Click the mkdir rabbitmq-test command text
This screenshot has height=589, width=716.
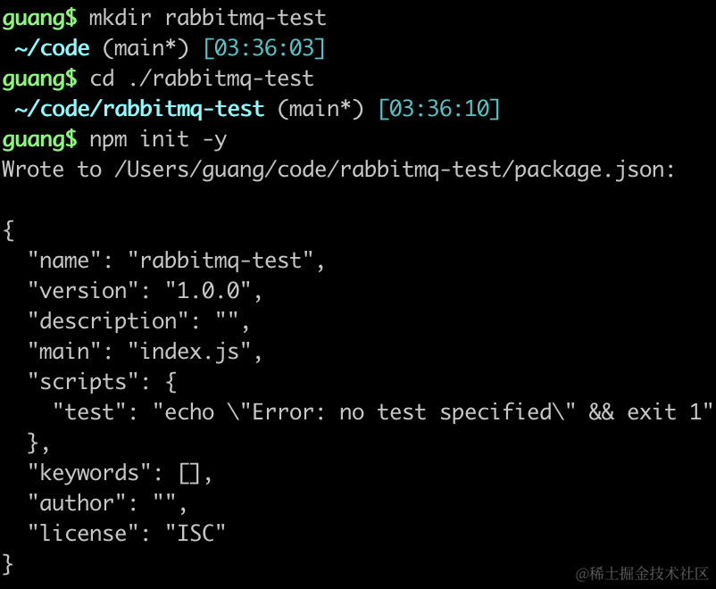[207, 18]
